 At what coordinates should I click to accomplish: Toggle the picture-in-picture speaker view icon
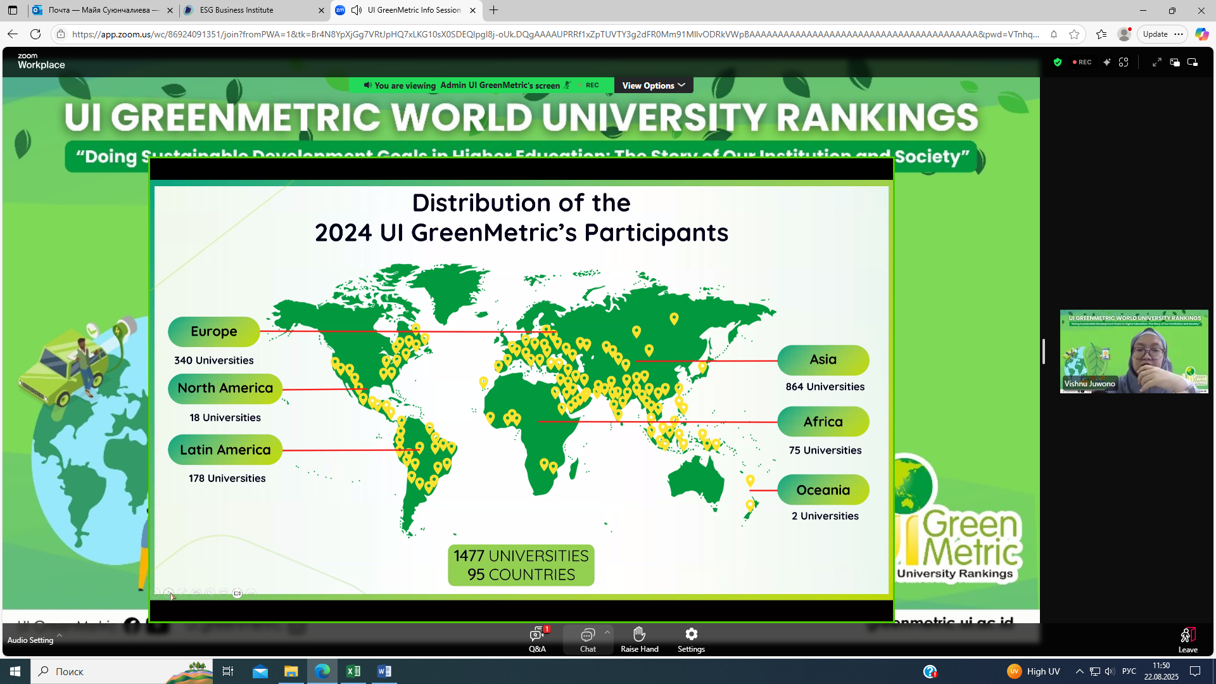[x=1193, y=62]
